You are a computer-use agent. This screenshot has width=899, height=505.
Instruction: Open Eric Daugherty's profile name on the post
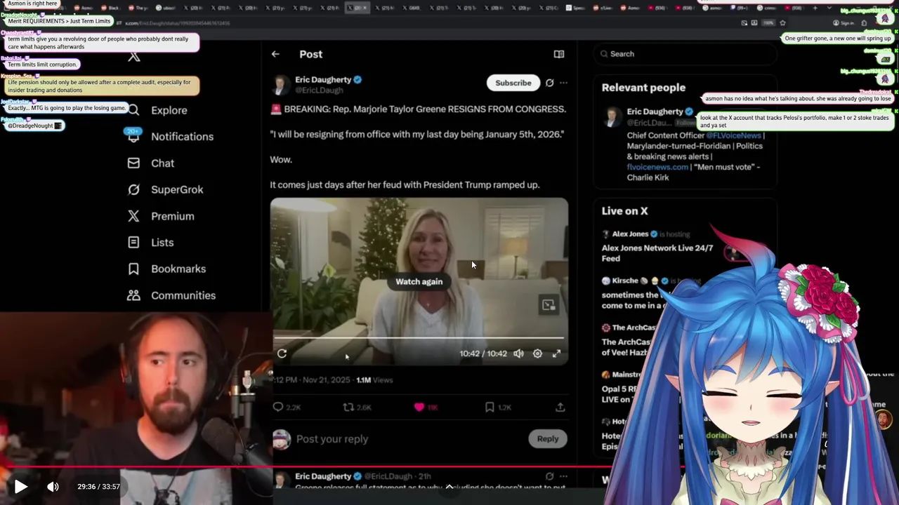[323, 80]
